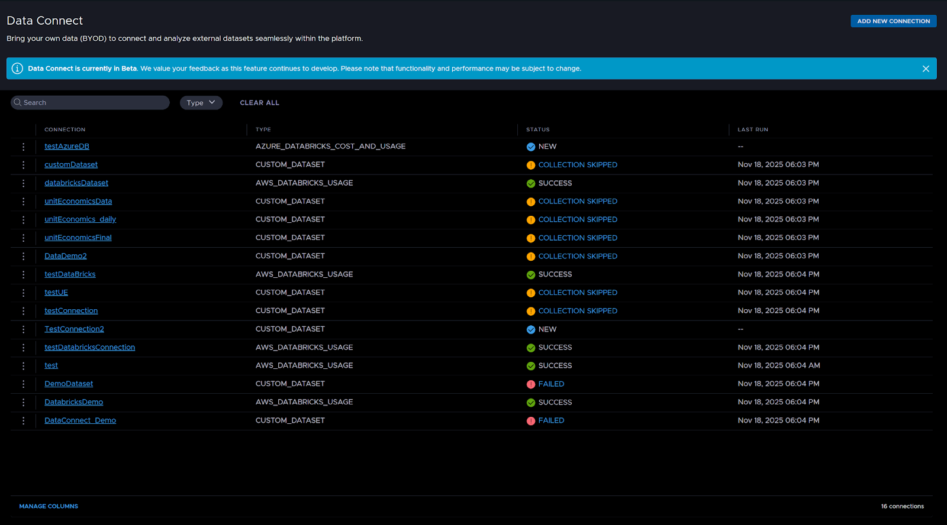The width and height of the screenshot is (947, 525).
Task: Click Add New Connection button
Action: click(893, 21)
